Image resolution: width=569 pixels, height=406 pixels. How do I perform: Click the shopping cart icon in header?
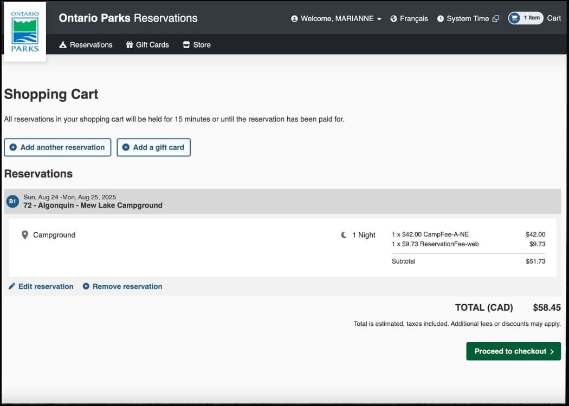tap(514, 18)
